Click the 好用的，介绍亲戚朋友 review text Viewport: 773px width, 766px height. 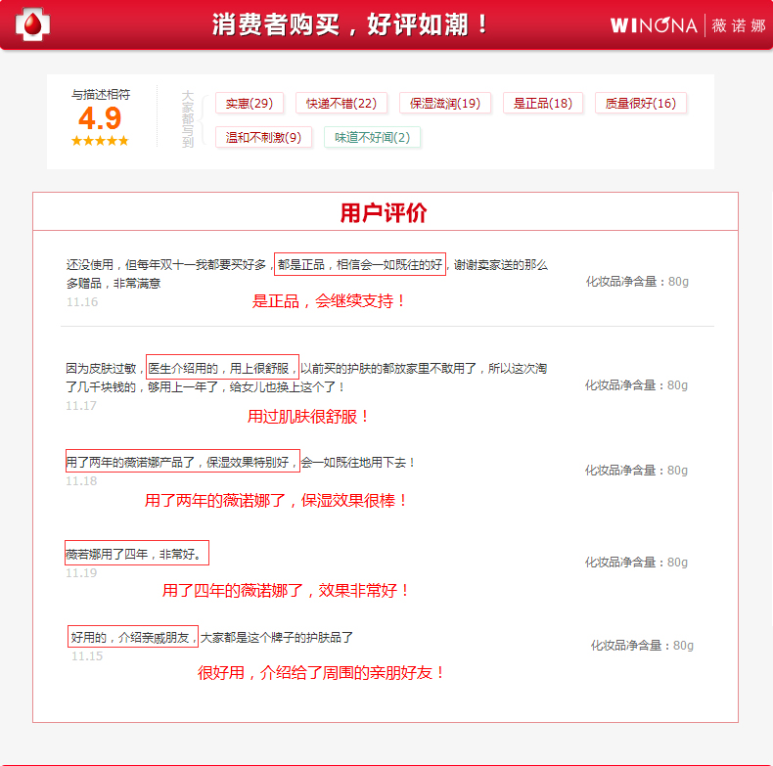click(x=133, y=637)
